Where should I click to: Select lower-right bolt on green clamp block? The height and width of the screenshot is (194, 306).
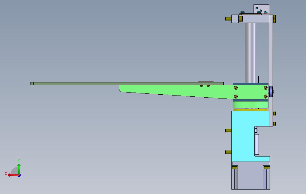[265, 96]
